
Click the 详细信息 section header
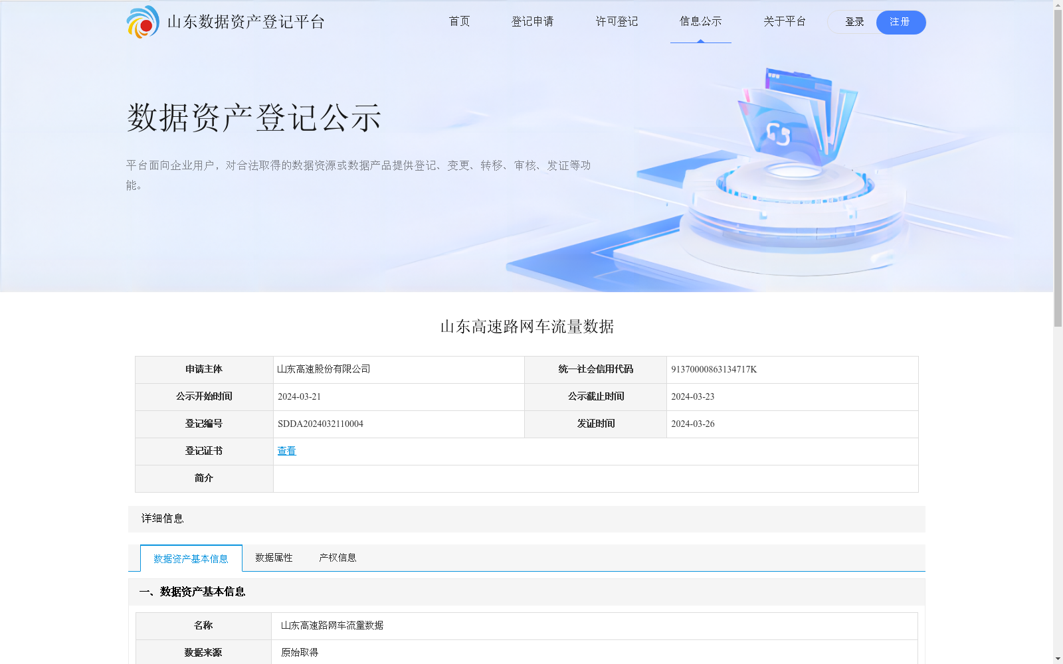[x=527, y=519]
